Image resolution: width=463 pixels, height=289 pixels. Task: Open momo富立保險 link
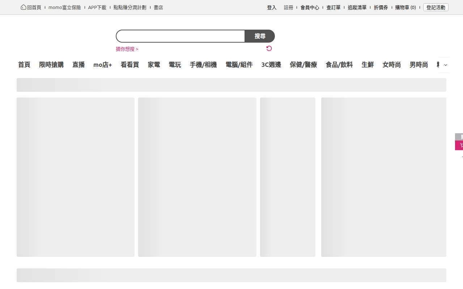[x=65, y=7]
